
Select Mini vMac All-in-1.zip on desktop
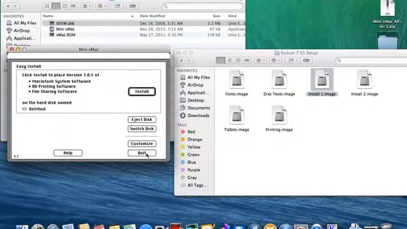(387, 15)
